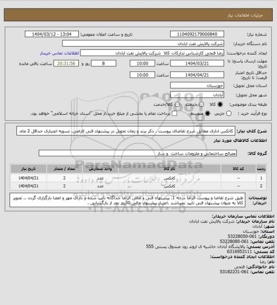277x305 pixels.
Task: Click the price validity time 10:00 field
Action: [142, 75]
